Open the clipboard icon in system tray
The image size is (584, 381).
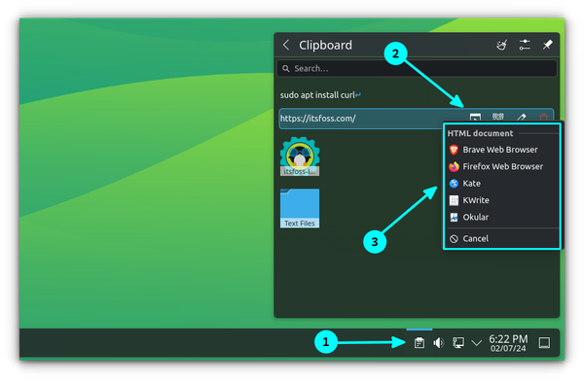(x=420, y=342)
